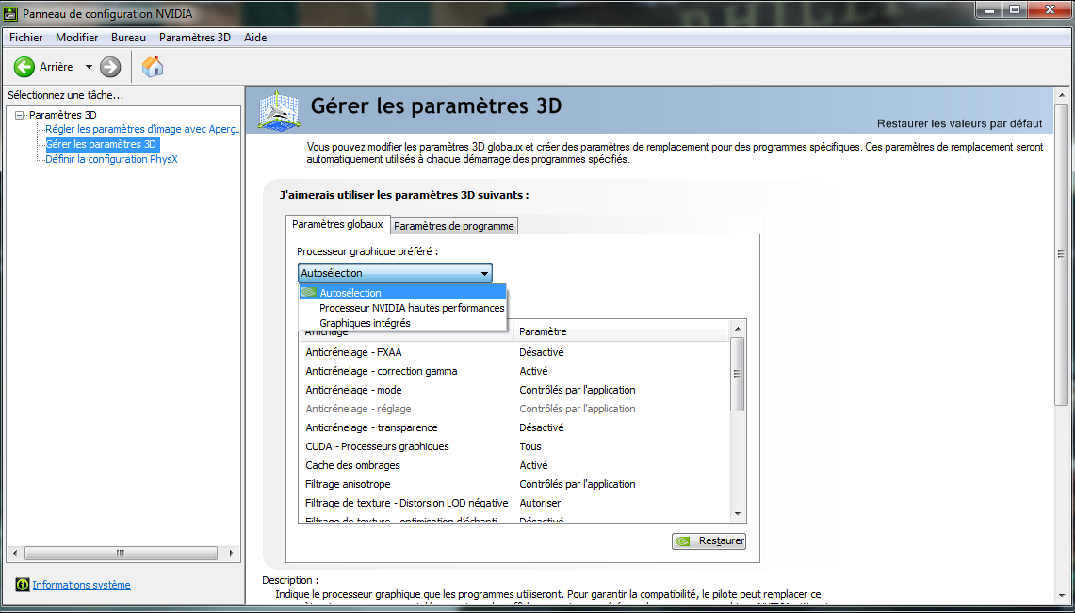The height and width of the screenshot is (613, 1075).
Task: Choose Autosélection from dropdown list
Action: [x=403, y=293]
